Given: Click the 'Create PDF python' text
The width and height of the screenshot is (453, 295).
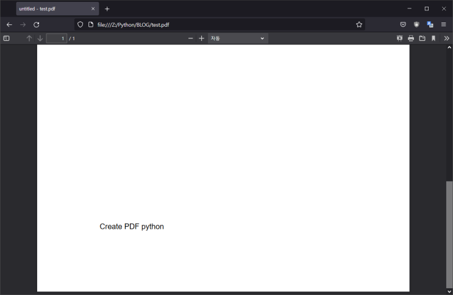Looking at the screenshot, I should coord(132,227).
